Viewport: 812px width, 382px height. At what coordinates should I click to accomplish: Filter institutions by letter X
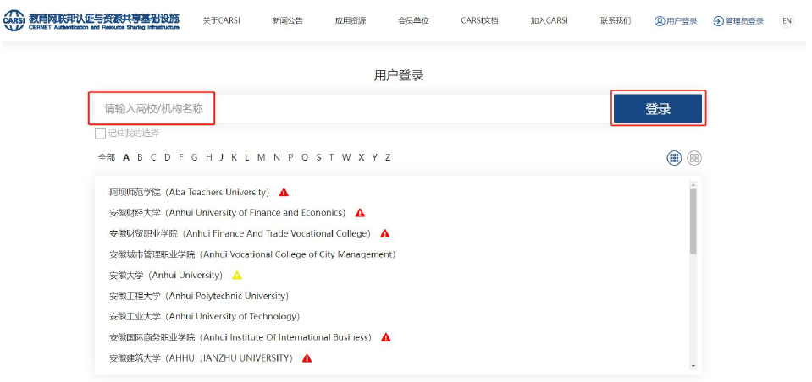pos(361,158)
